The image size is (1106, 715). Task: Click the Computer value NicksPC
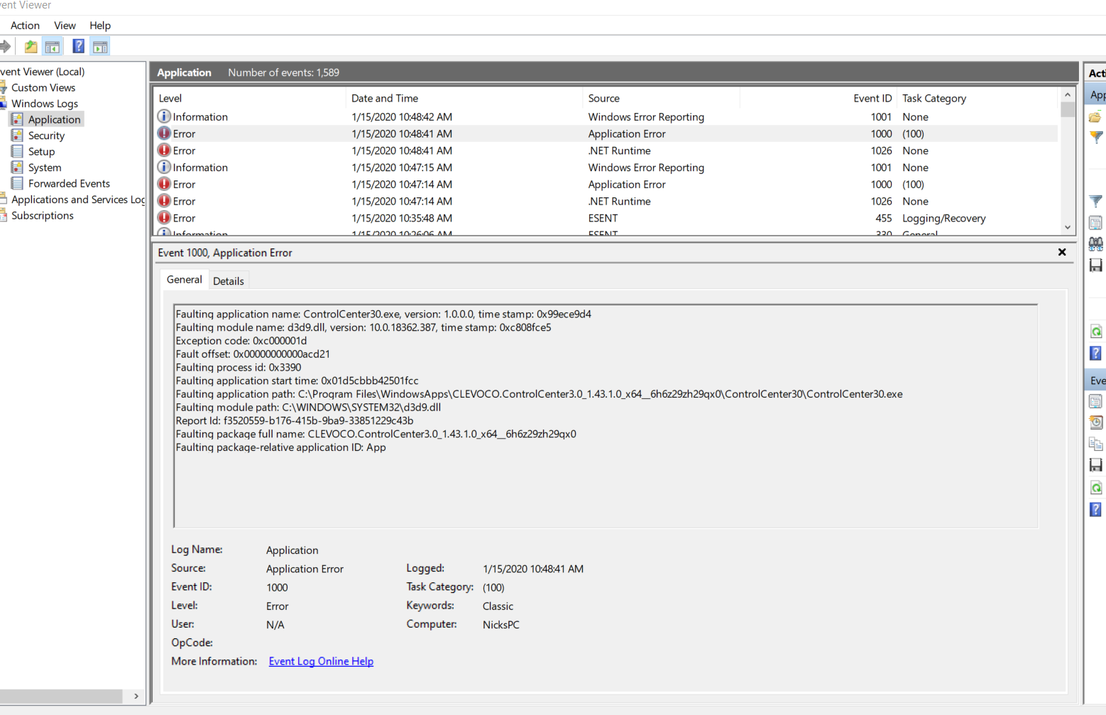pyautogui.click(x=501, y=625)
